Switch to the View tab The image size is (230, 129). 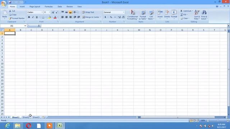(79, 6)
